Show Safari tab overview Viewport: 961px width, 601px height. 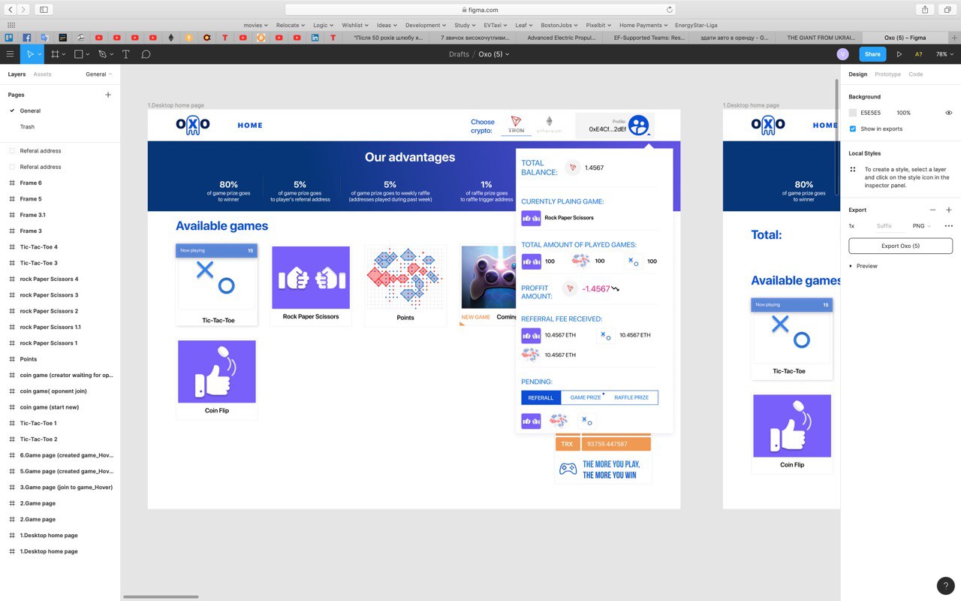(946, 9)
